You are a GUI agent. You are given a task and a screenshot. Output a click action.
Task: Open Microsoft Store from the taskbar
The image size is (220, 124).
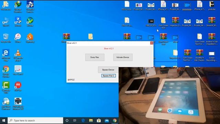point(99,121)
